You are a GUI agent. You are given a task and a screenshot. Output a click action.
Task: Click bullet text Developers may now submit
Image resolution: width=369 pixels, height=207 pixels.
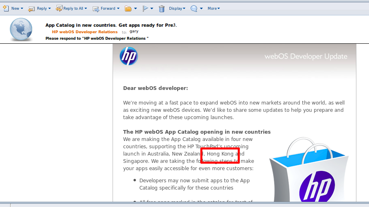194,184
